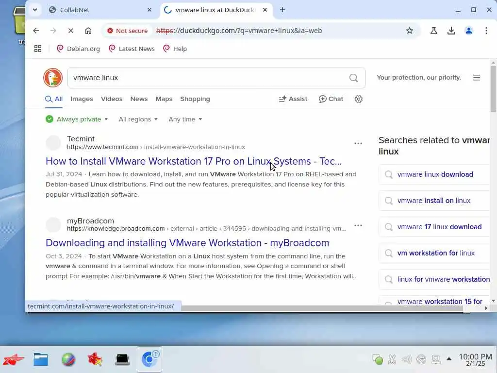
Task: Open the Debian.org bookmark
Action: click(x=78, y=49)
